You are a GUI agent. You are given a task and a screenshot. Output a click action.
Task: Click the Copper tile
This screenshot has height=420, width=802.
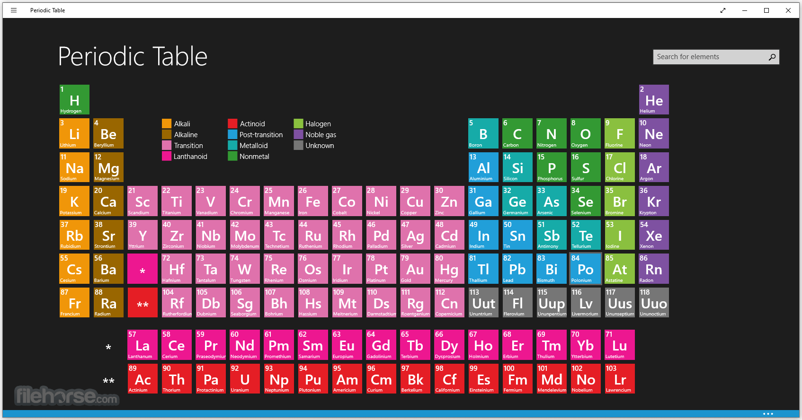click(x=415, y=201)
